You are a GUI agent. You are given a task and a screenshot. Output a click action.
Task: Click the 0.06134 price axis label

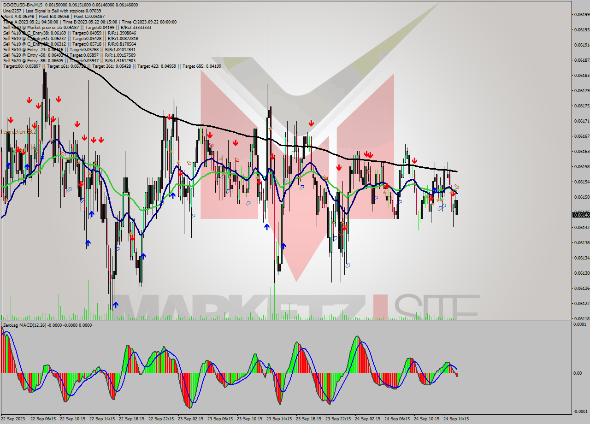[582, 258]
